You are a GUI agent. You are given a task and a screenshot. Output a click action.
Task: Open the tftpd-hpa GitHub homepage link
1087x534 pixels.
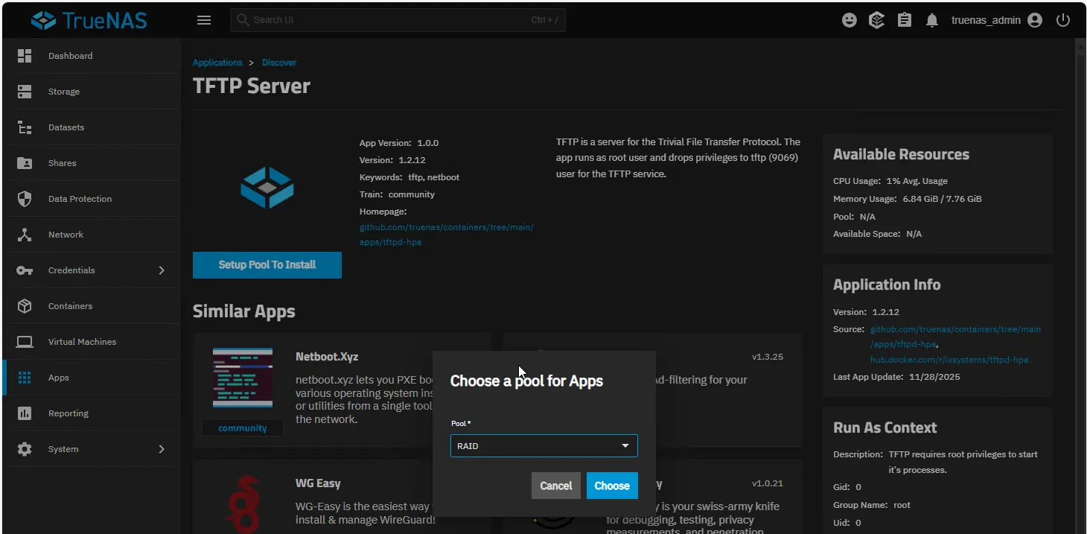(x=446, y=235)
